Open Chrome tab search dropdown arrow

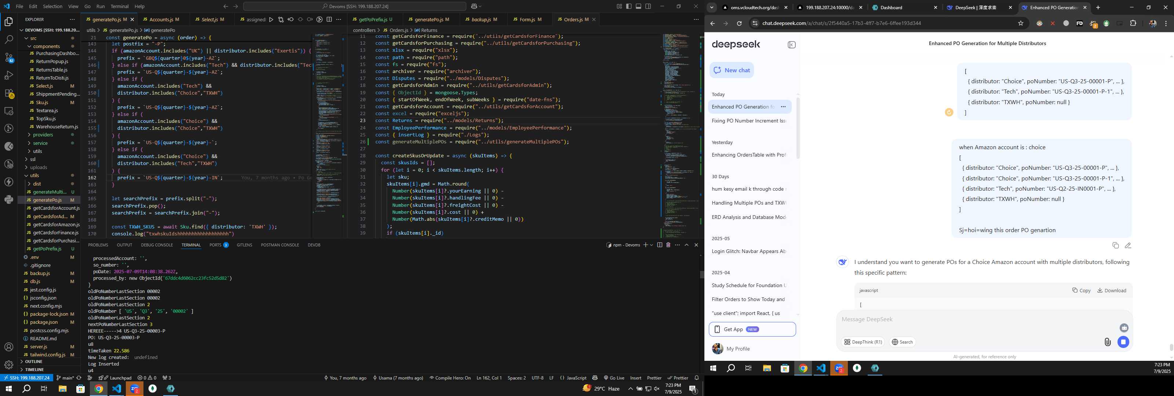(x=711, y=8)
